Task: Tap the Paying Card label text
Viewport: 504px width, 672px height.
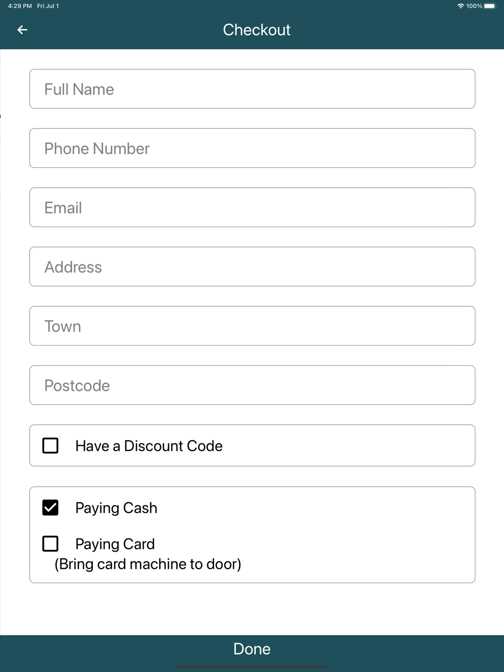Action: 115,544
